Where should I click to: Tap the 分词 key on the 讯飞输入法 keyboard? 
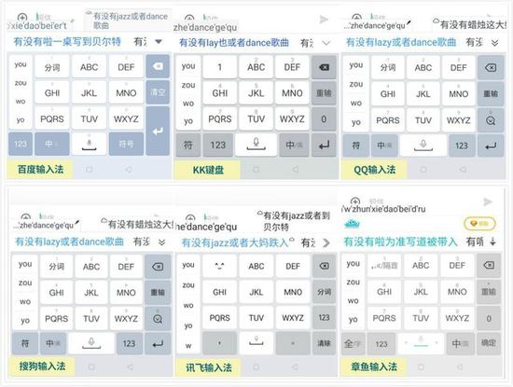[324, 292]
